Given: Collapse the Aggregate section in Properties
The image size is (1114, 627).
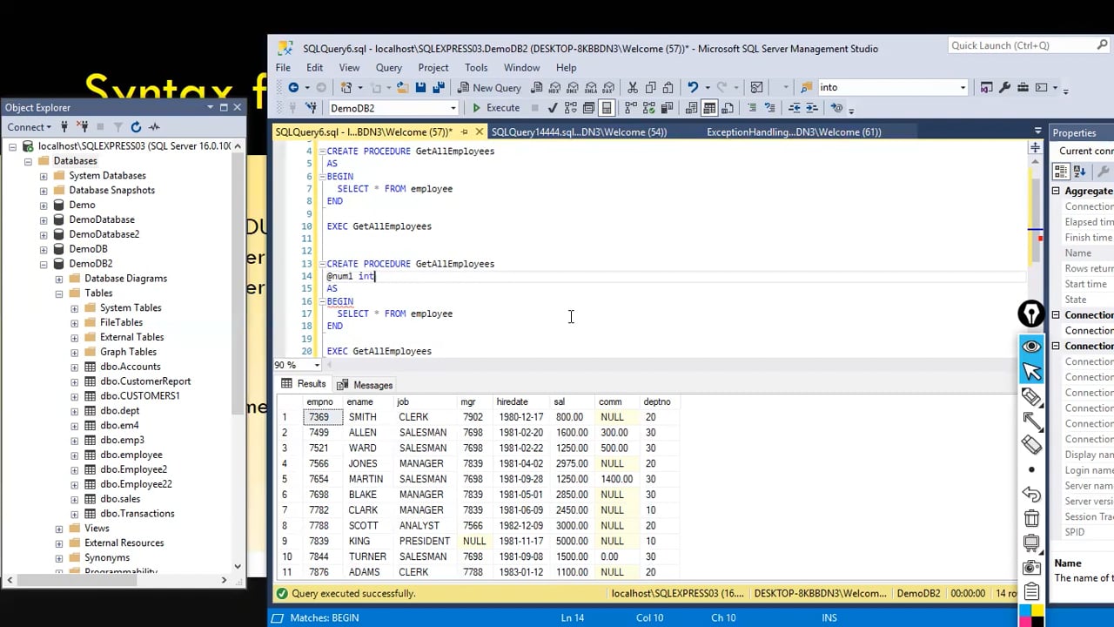Looking at the screenshot, I should [1056, 191].
